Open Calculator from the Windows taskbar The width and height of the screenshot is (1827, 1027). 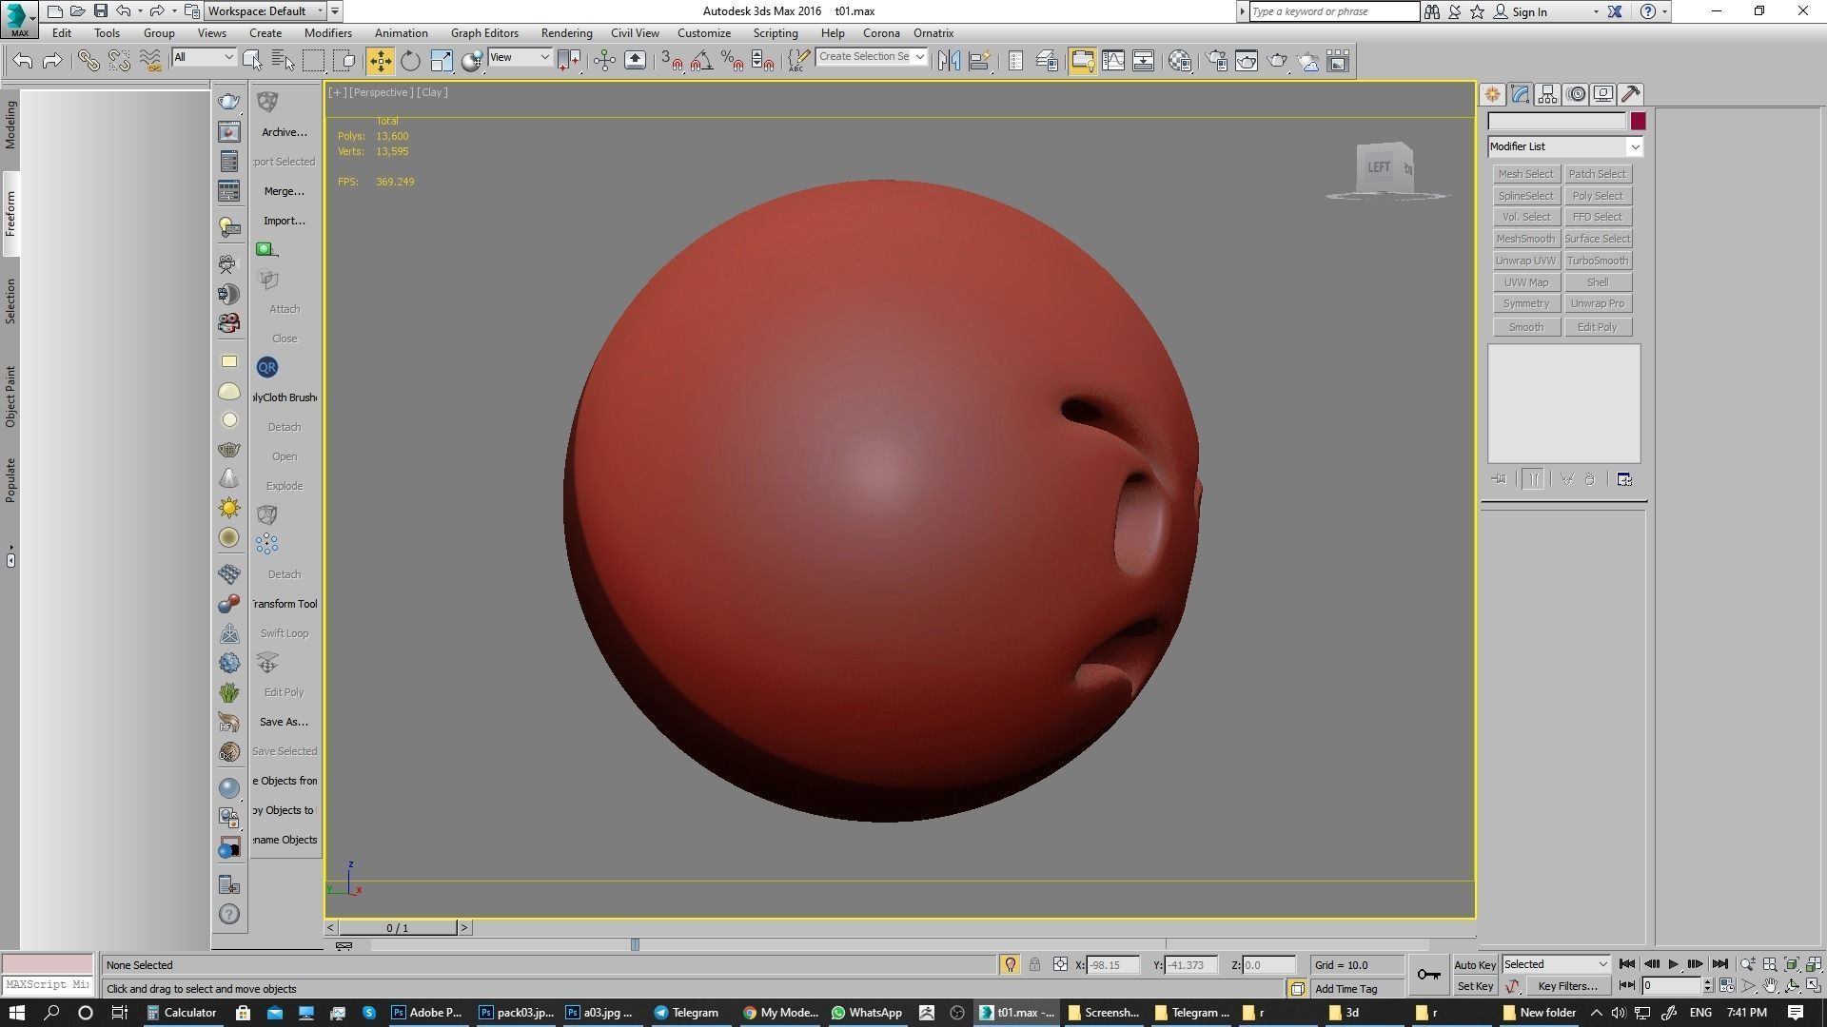[182, 1013]
